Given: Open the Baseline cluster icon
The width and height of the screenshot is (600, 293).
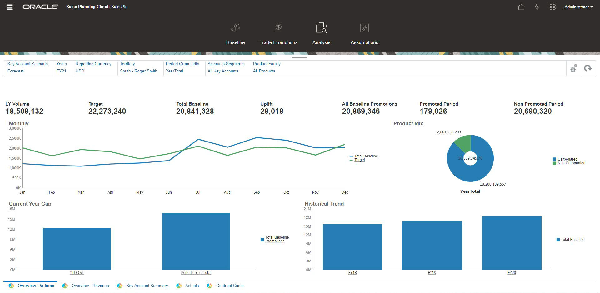Looking at the screenshot, I should (235, 28).
